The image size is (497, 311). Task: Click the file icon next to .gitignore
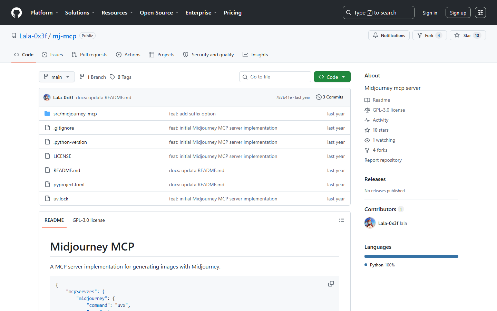coord(48,128)
